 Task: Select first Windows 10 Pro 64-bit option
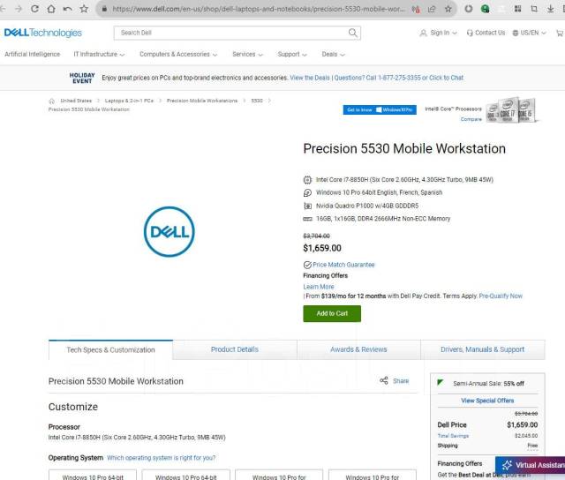point(93,475)
